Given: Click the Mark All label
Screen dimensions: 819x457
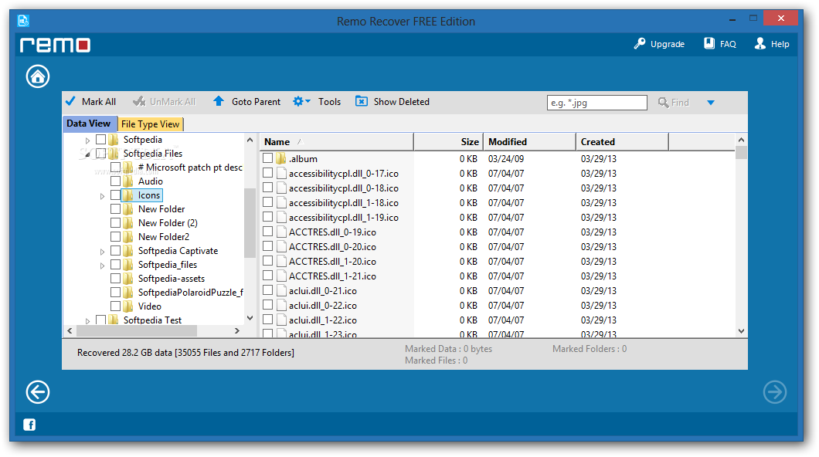Looking at the screenshot, I should (x=99, y=102).
